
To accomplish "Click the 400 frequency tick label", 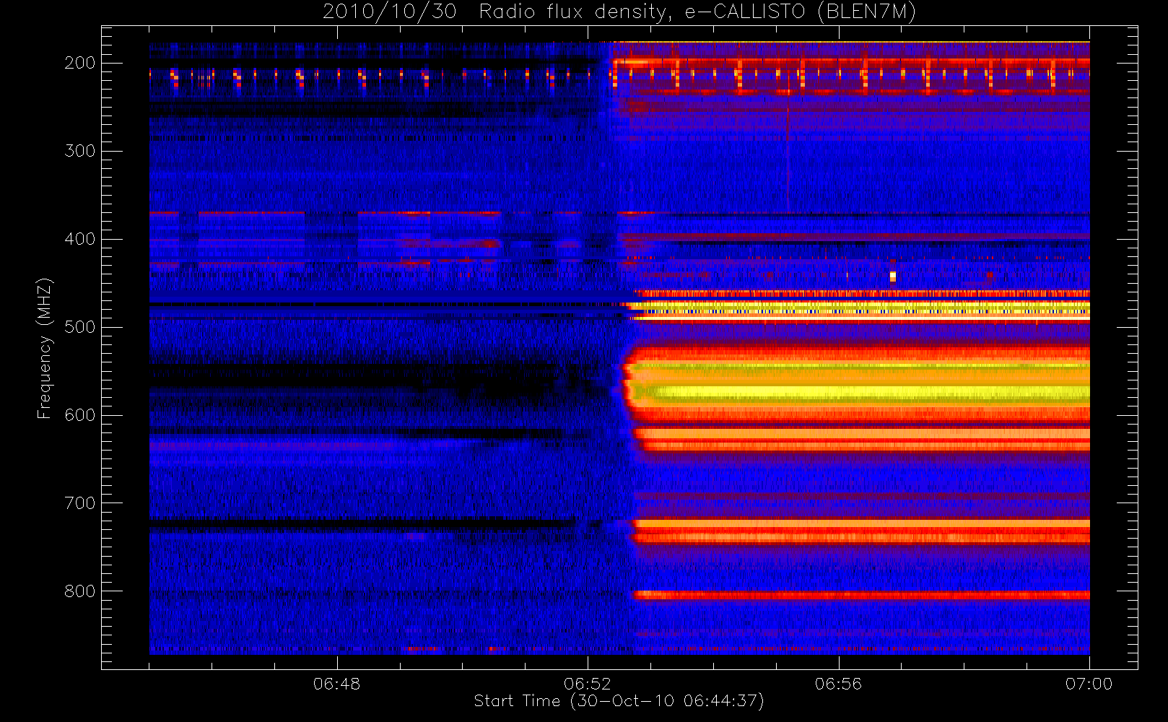I will pyautogui.click(x=80, y=239).
